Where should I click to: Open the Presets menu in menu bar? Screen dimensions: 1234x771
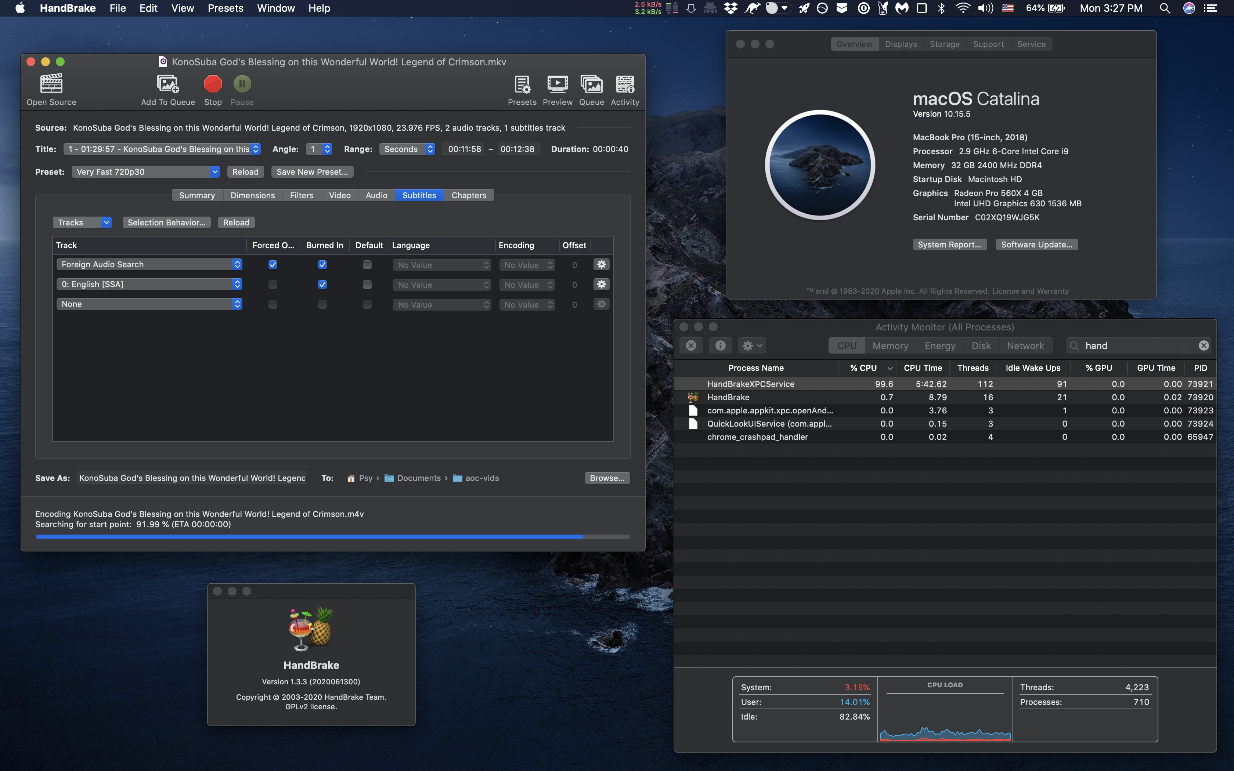pyautogui.click(x=225, y=8)
